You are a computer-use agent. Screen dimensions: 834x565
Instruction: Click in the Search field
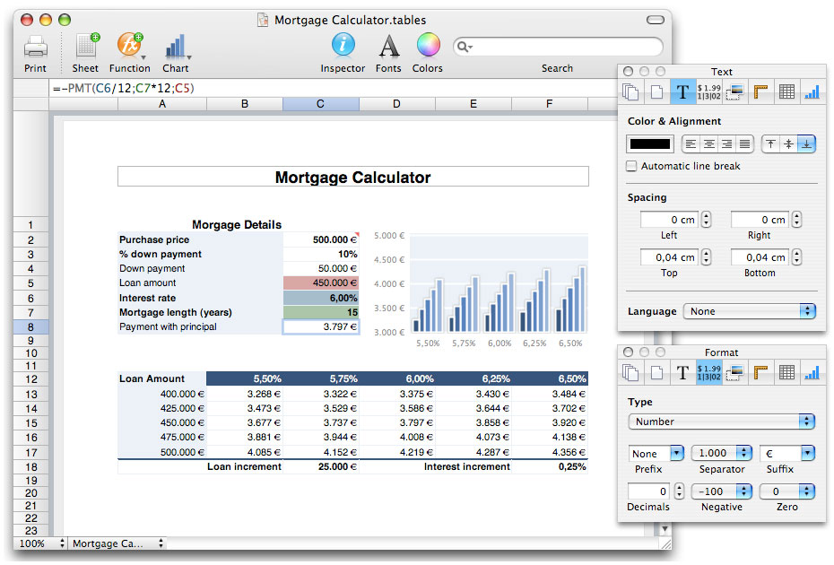558,47
